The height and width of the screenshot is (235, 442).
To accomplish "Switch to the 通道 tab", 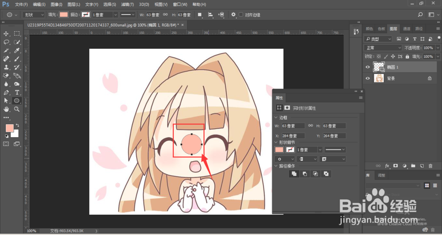I will [407, 29].
